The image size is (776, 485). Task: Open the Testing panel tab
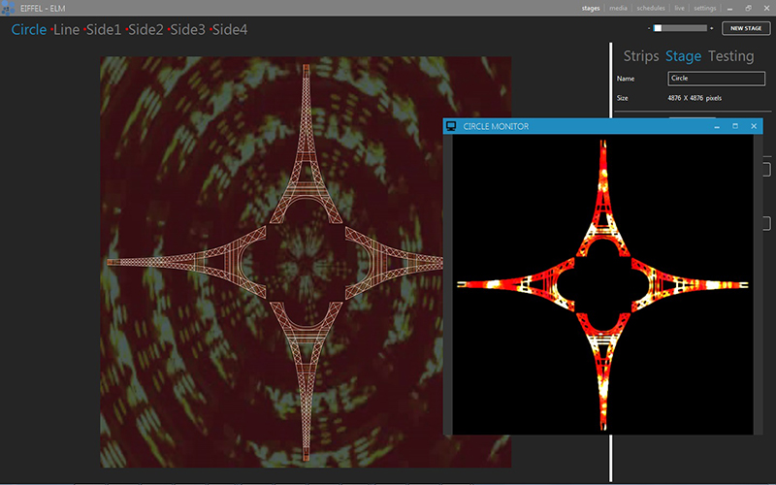(x=730, y=56)
